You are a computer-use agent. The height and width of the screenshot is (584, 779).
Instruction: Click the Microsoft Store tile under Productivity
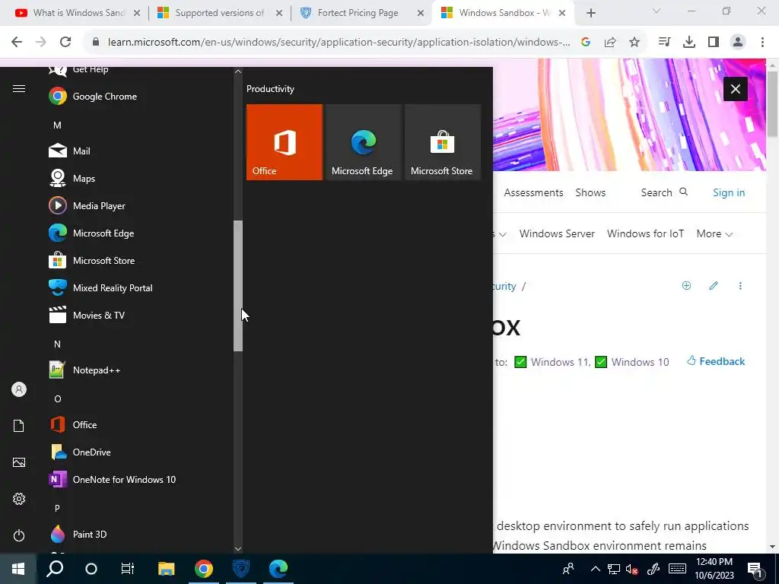tap(443, 142)
